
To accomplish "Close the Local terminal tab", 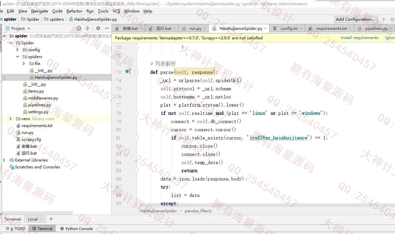I will (41, 219).
